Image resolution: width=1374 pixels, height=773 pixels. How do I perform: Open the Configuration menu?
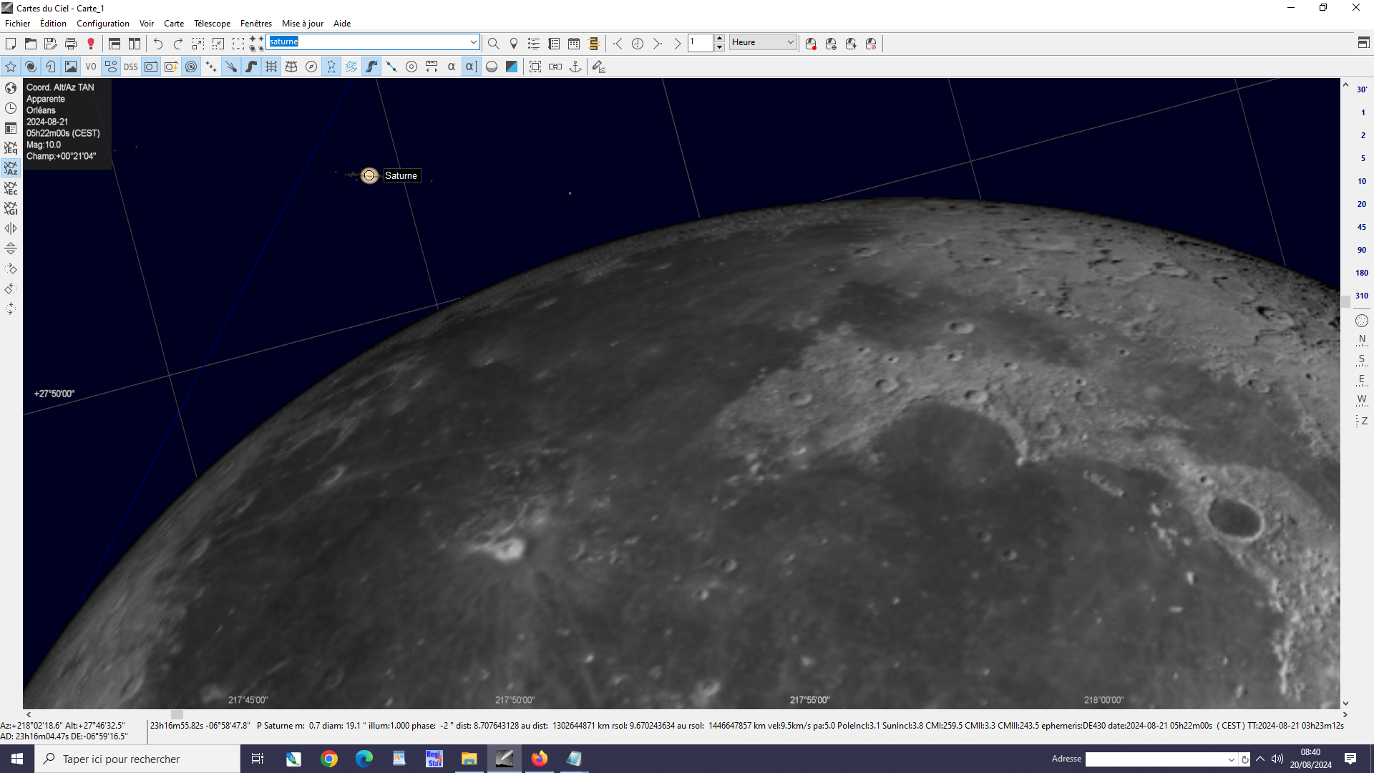pos(103,24)
